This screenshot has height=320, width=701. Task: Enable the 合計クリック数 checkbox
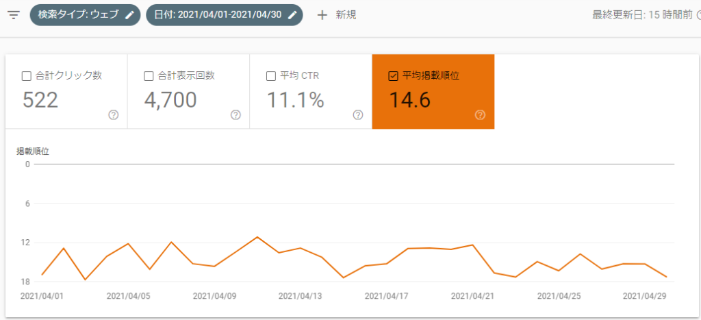pyautogui.click(x=27, y=76)
